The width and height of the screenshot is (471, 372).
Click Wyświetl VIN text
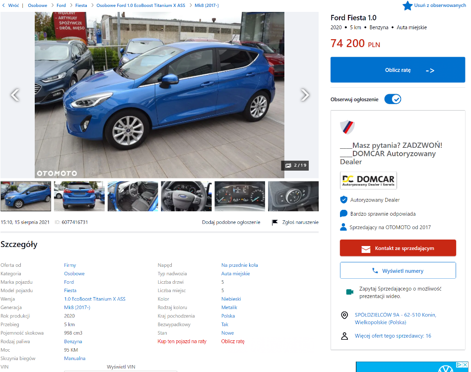[121, 367]
